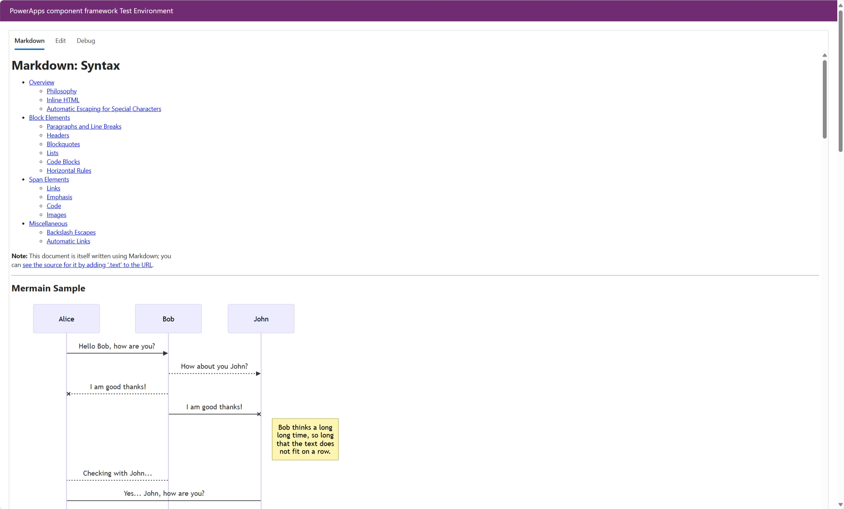Open the Emphasis link

point(59,197)
